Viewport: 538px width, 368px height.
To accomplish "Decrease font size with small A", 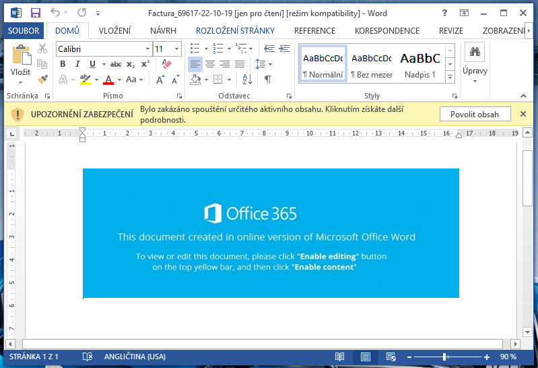I will coord(175,80).
